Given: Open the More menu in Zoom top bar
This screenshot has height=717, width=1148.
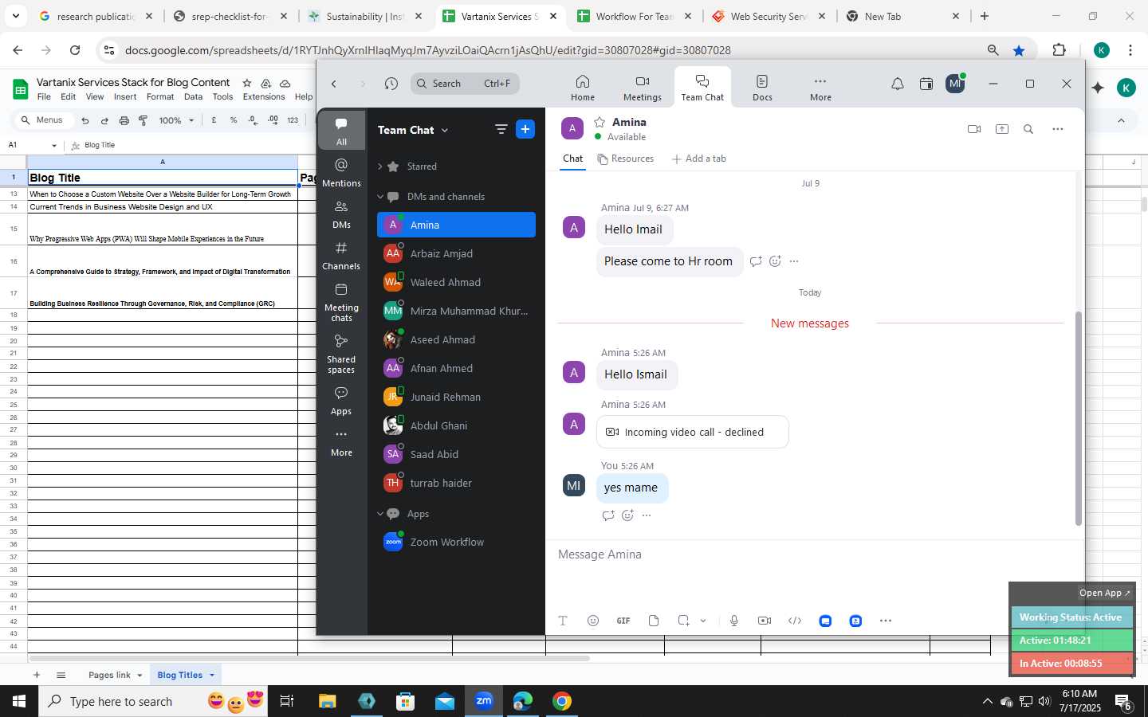Looking at the screenshot, I should 820,88.
